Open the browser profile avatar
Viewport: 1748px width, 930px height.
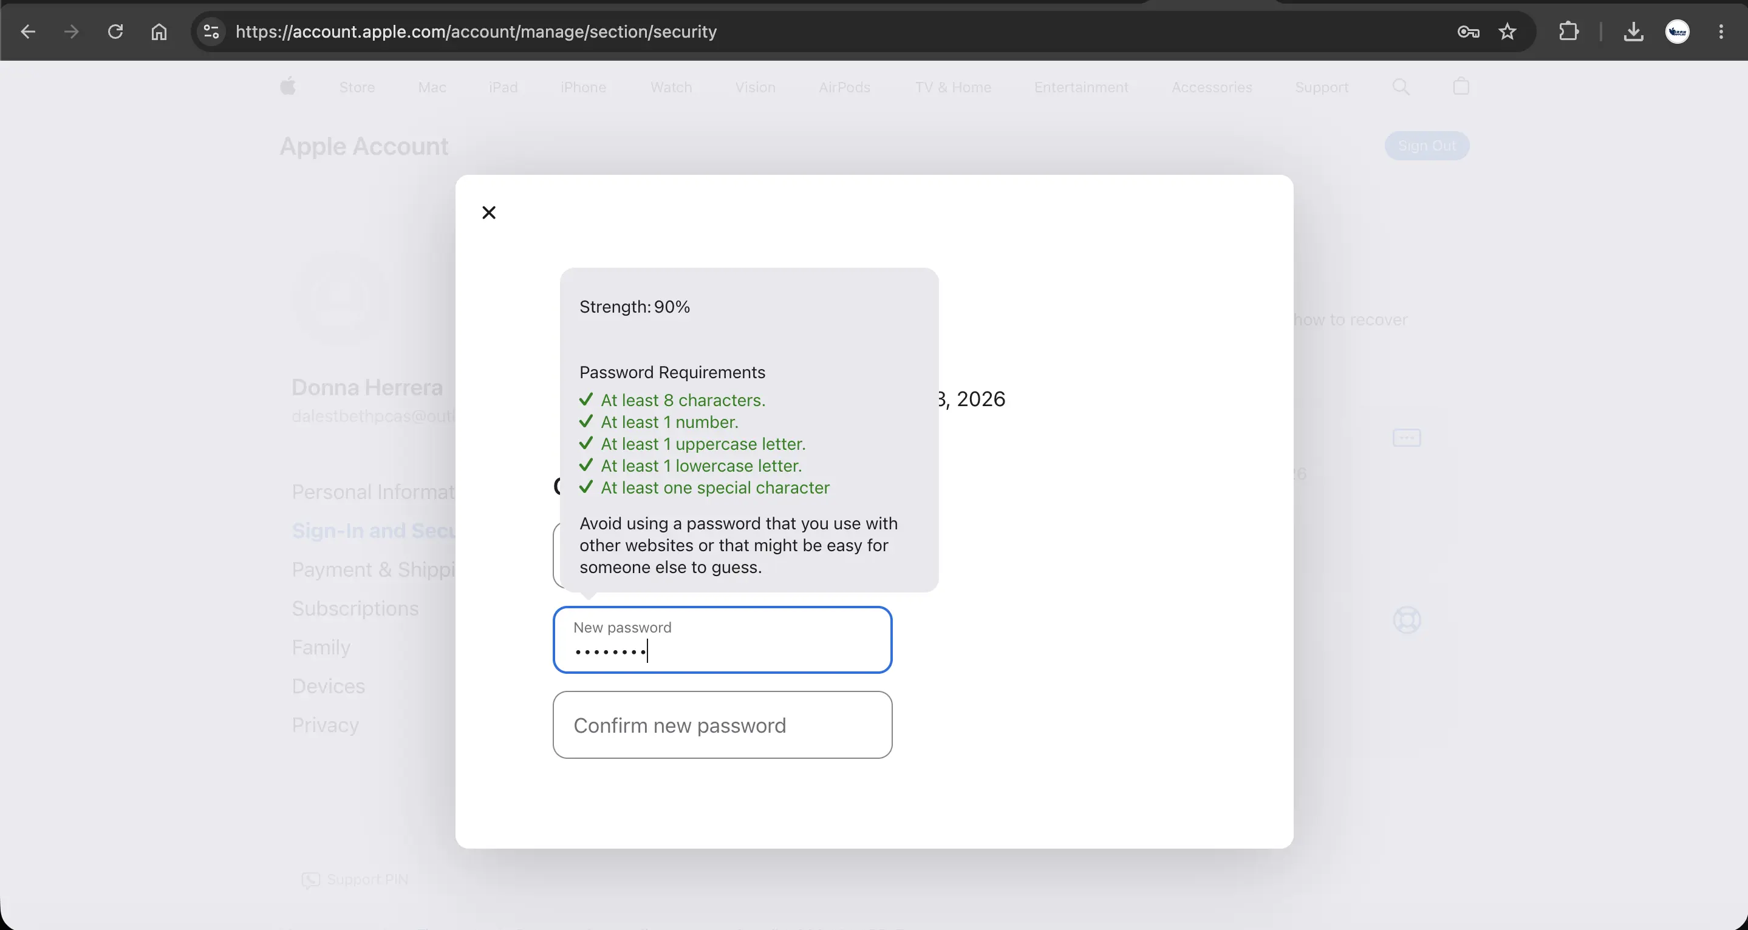click(1678, 31)
